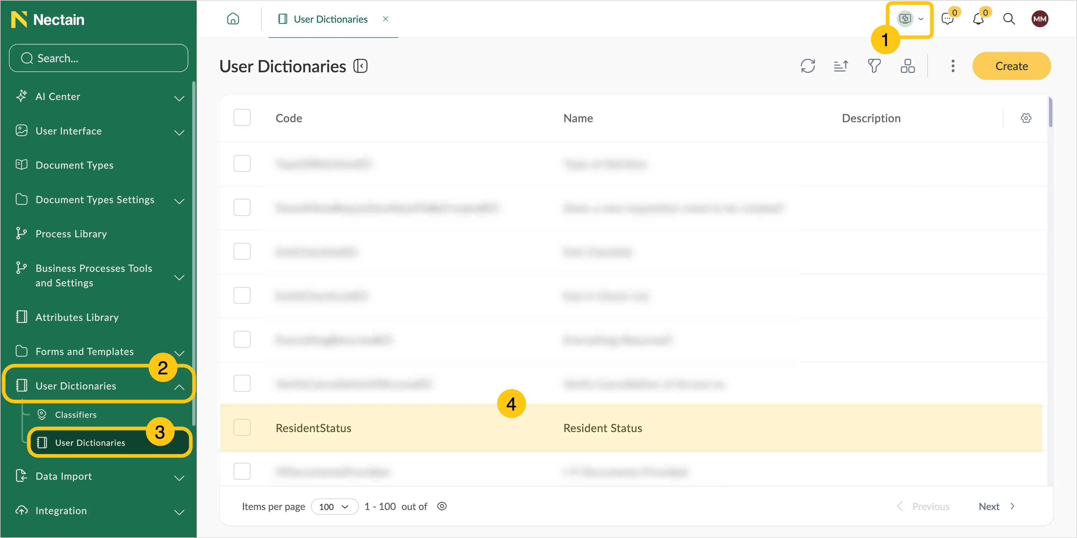Expand the Data Import chevron

tap(179, 478)
